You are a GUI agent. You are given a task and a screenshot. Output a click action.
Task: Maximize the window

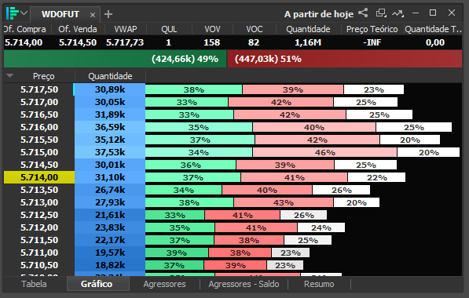[x=433, y=13]
